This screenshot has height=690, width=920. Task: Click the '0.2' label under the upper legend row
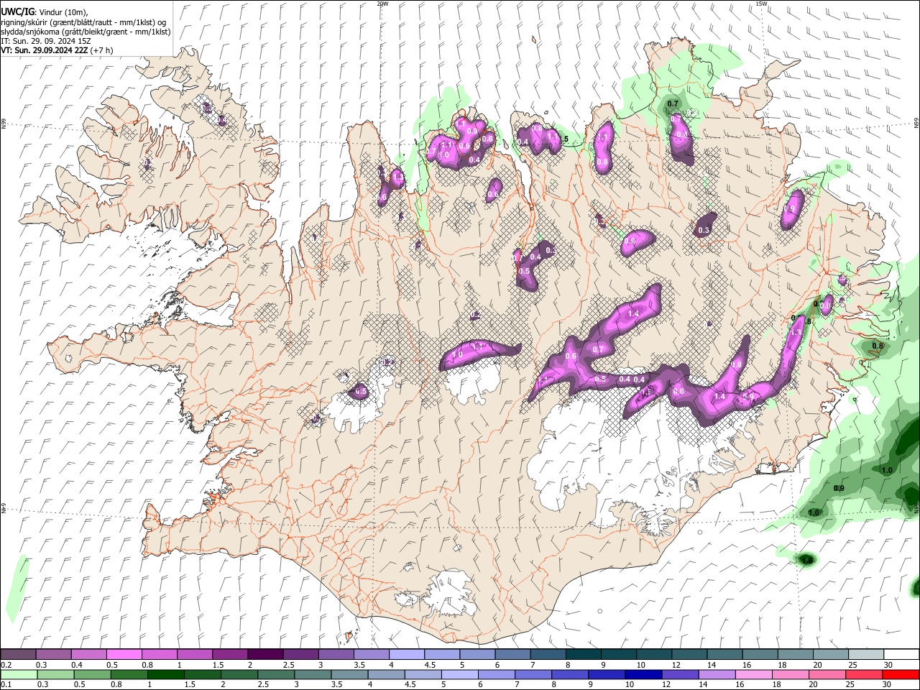click(x=5, y=665)
